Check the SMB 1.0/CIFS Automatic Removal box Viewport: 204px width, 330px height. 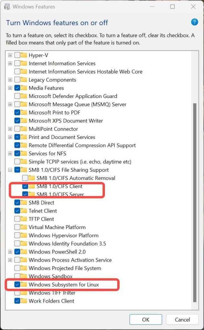(x=25, y=178)
